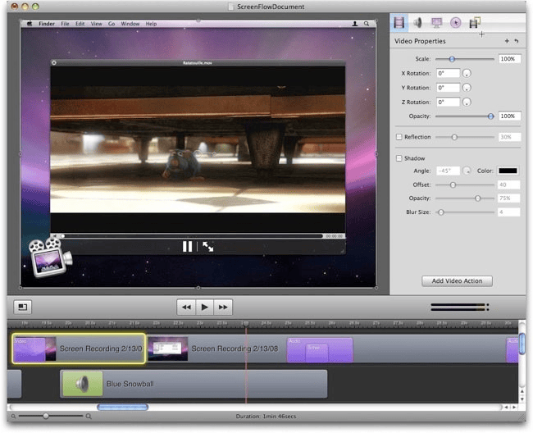Click the fast-forward playback button
Viewport: 533px width, 433px height.
[x=223, y=308]
